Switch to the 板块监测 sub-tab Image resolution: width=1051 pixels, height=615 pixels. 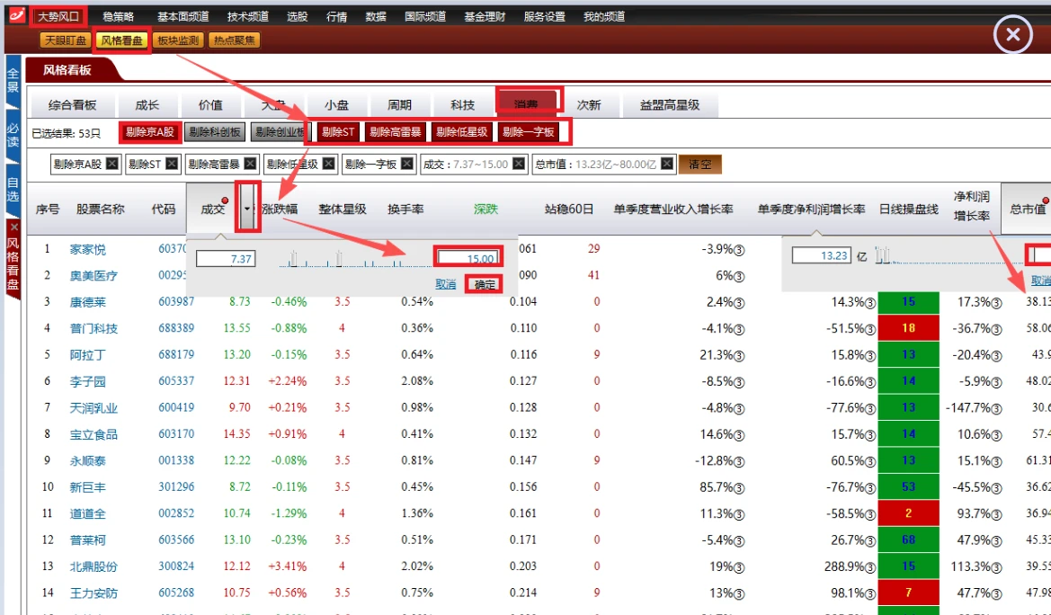[178, 40]
